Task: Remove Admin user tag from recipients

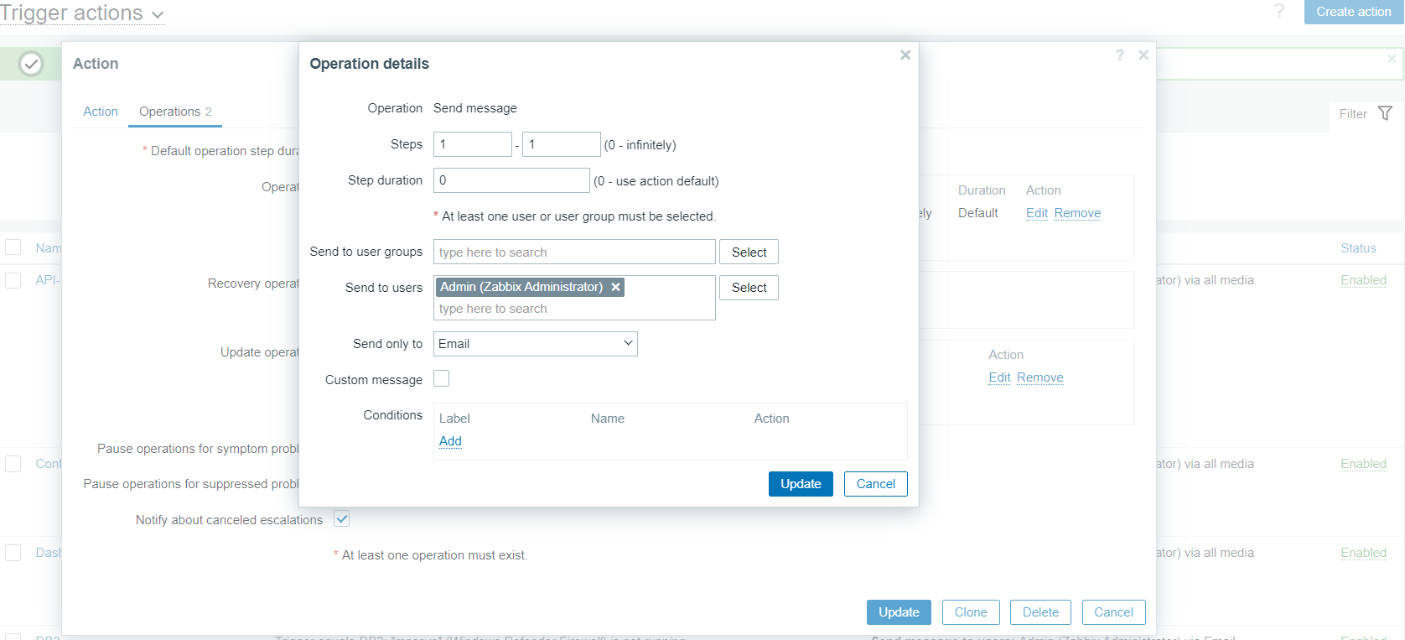Action: click(615, 287)
